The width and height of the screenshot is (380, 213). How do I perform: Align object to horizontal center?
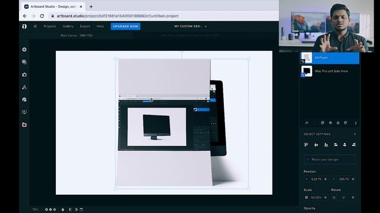(344, 144)
